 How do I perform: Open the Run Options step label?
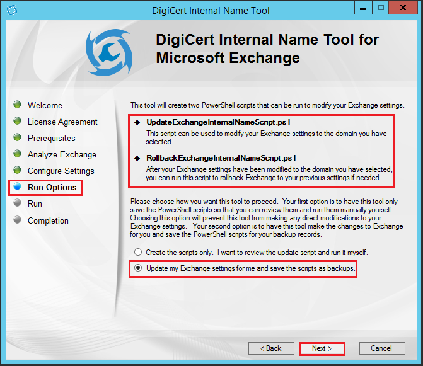tap(52, 187)
